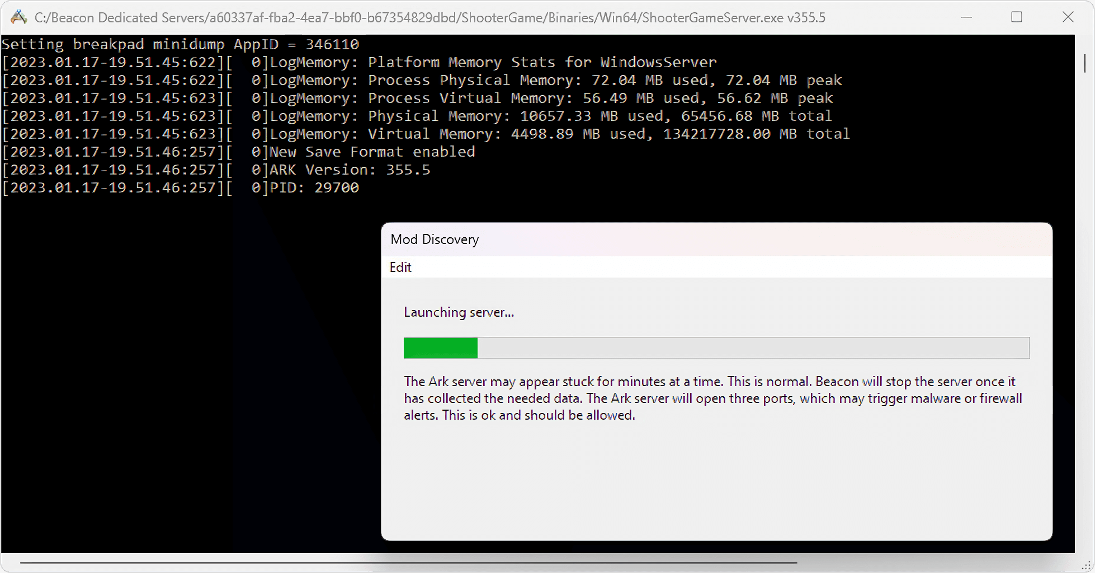This screenshot has height=573, width=1095.
Task: Click the "New Save Format enabled" log line
Action: (372, 152)
